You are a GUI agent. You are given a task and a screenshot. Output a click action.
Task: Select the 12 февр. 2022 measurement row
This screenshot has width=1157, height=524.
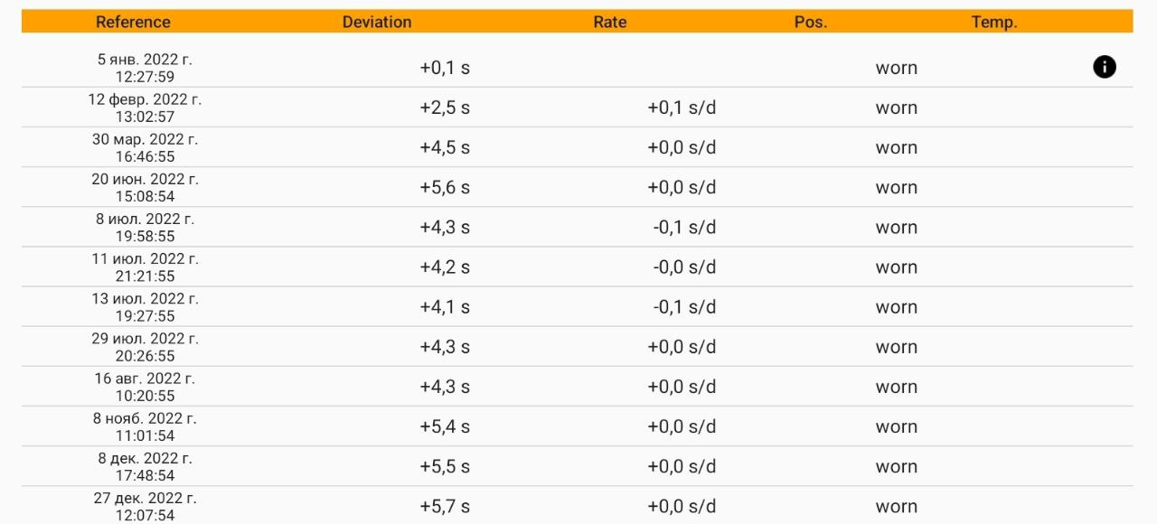tap(145, 108)
